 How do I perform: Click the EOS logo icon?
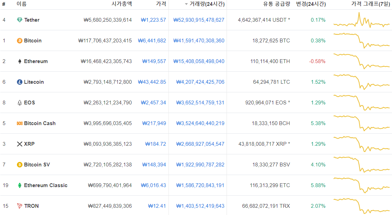[19, 103]
